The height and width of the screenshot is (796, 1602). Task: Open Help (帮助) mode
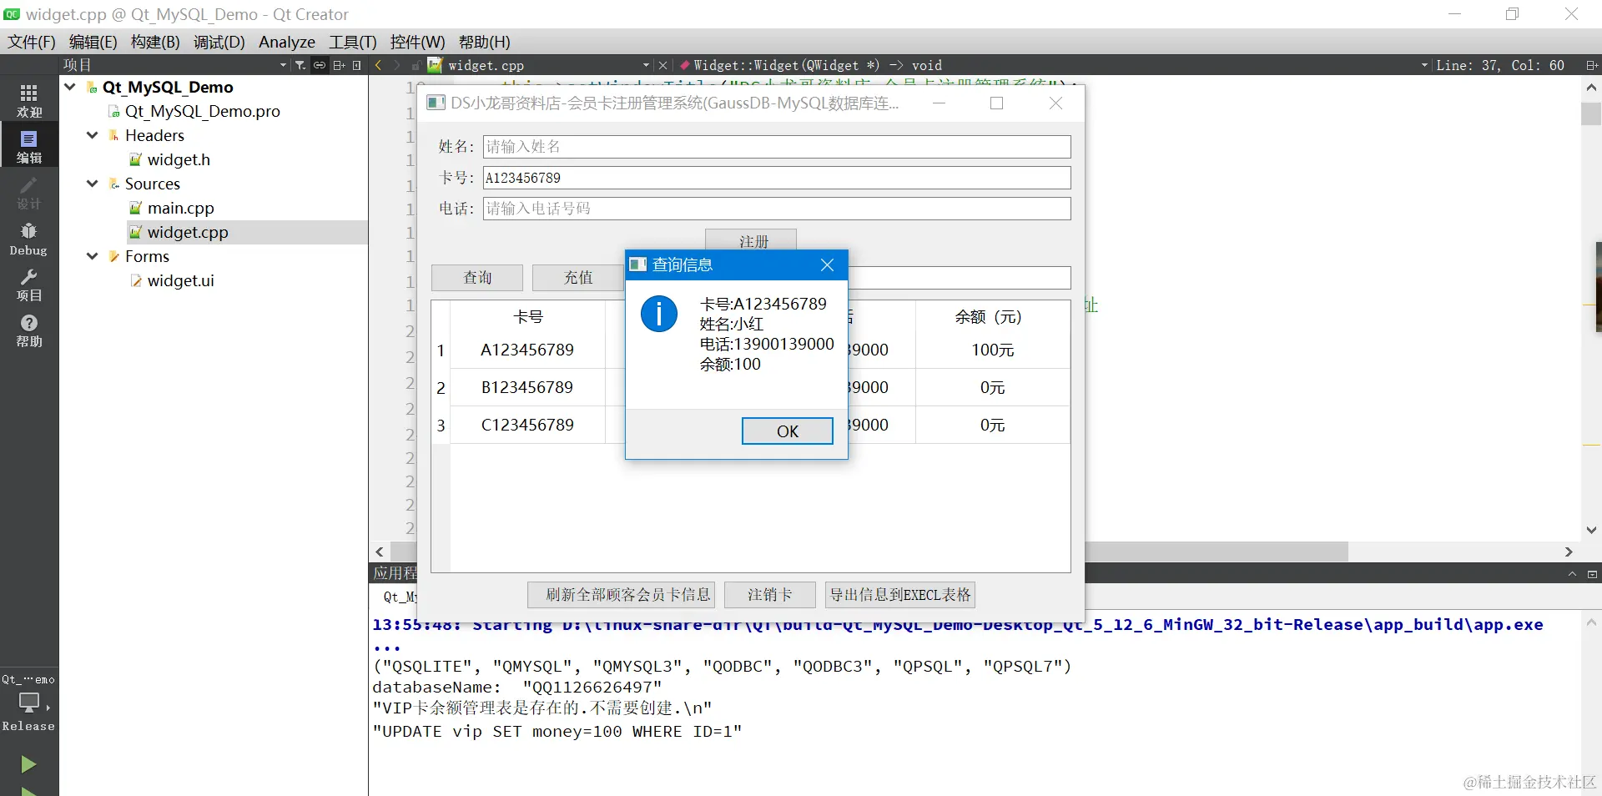(29, 330)
